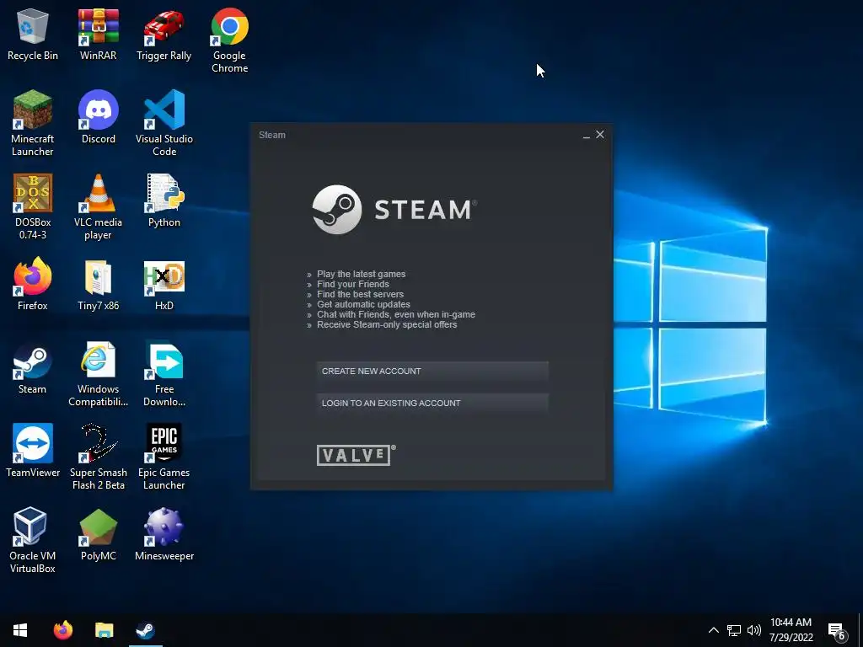The height and width of the screenshot is (647, 863).
Task: Select the PolyMC desktop shortcut
Action: 98,534
